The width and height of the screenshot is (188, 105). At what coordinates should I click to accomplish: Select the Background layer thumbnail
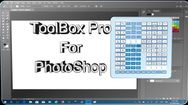pyautogui.click(x=152, y=81)
